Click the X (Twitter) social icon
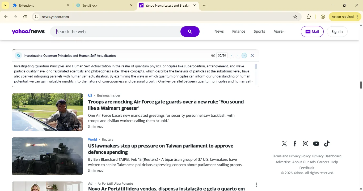The width and height of the screenshot is (363, 191). point(284,144)
